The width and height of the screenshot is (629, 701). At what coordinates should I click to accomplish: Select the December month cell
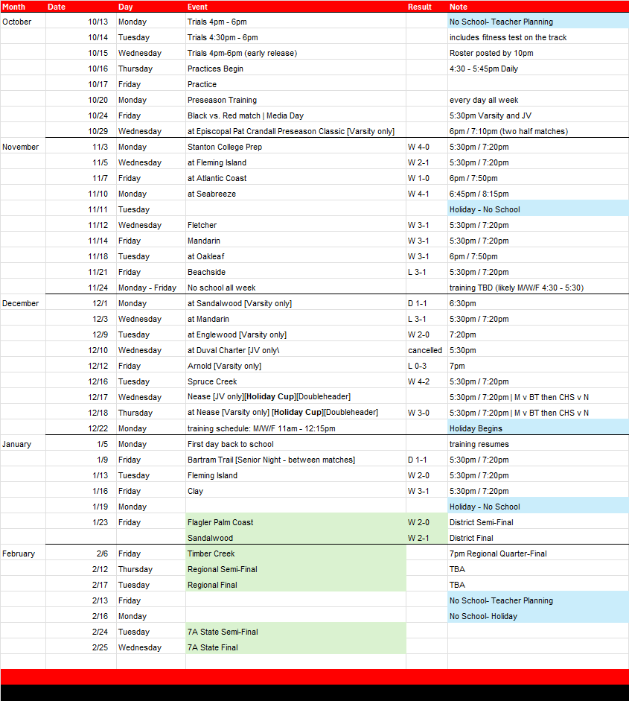click(19, 304)
